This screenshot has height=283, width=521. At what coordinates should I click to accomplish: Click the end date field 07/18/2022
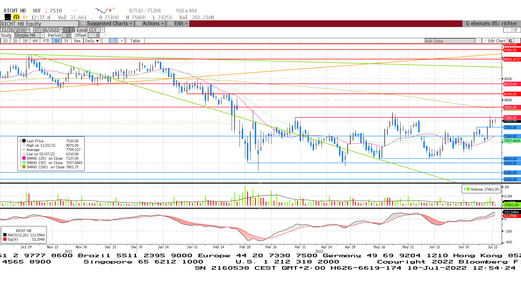(46, 30)
